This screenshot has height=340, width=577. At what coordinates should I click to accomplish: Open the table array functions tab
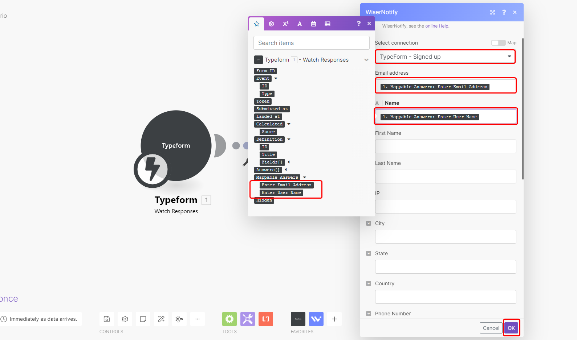(328, 24)
